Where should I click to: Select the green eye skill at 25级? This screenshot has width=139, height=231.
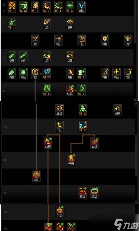coord(95,193)
